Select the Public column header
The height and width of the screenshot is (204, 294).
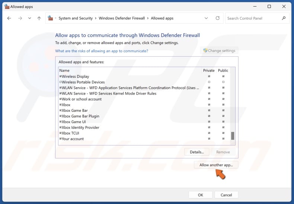coord(223,70)
